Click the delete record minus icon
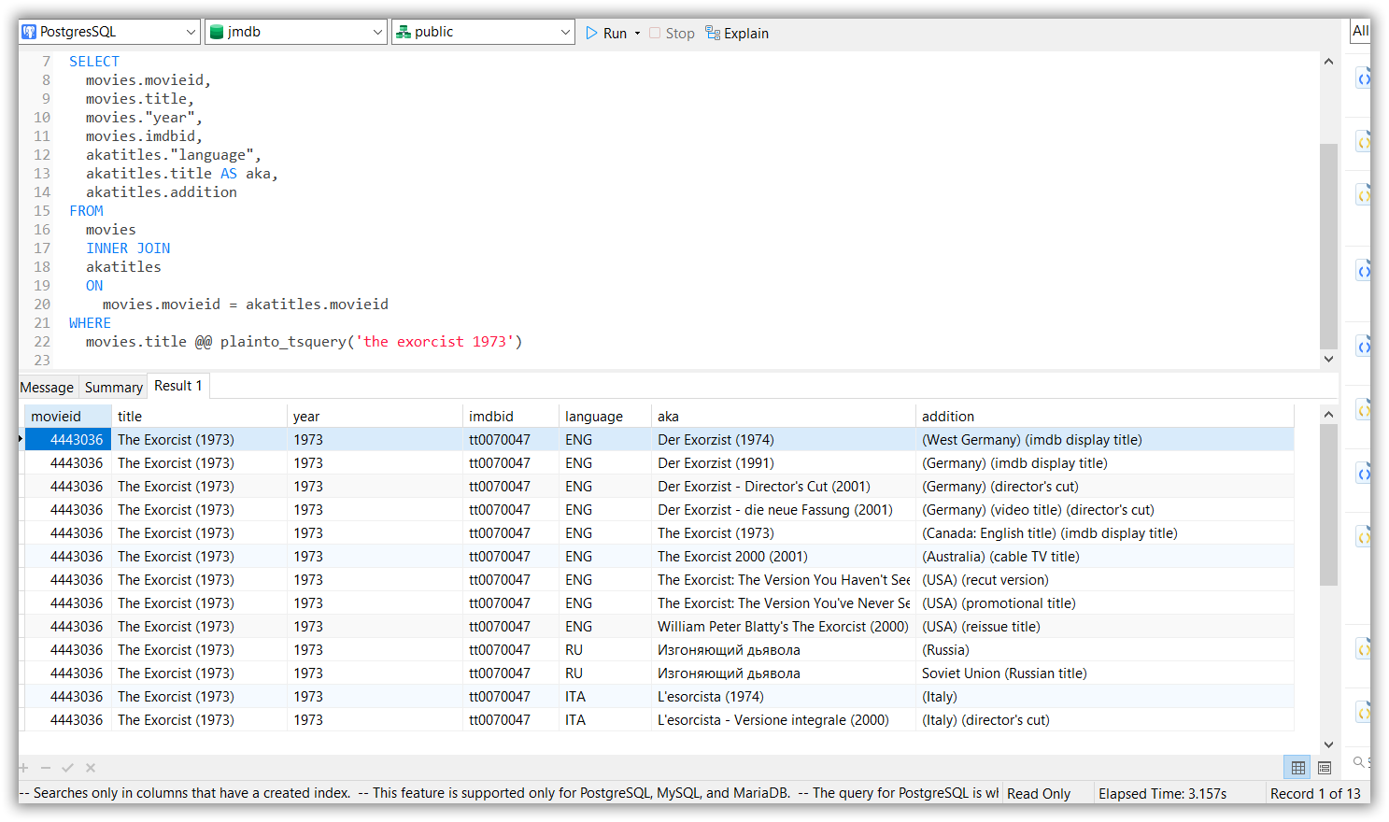The width and height of the screenshot is (1389, 822). [x=46, y=768]
